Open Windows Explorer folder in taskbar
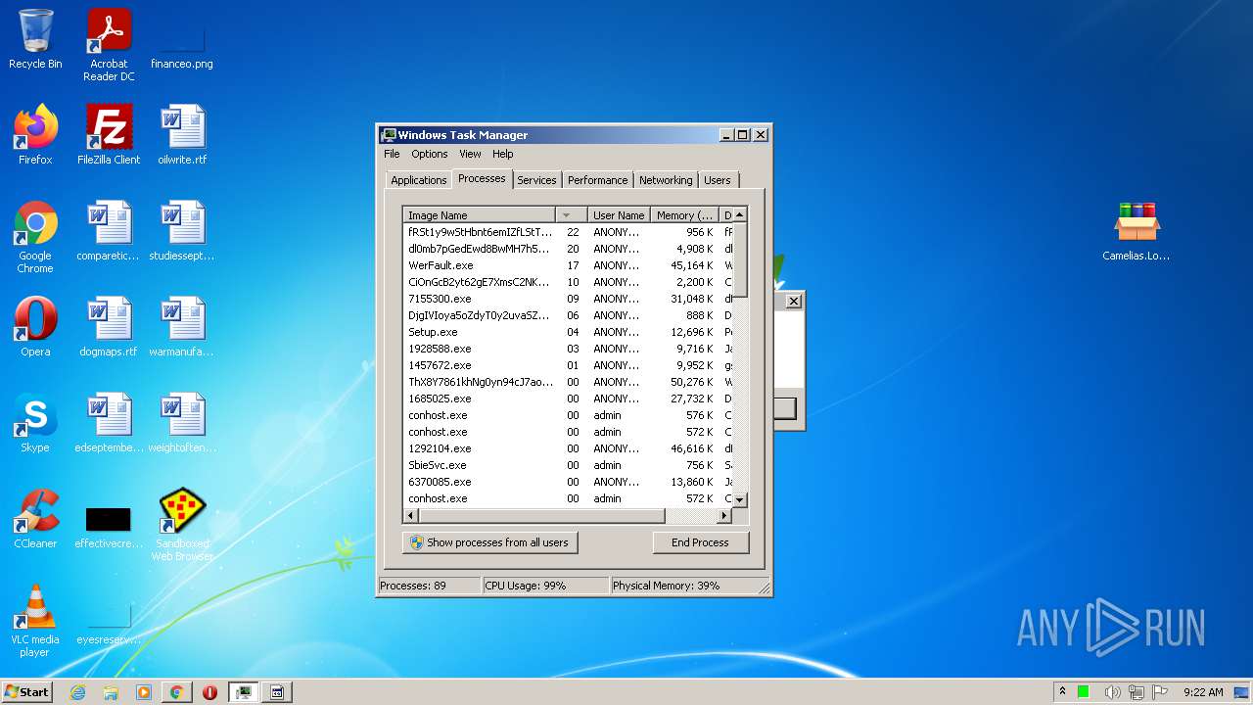 click(111, 692)
